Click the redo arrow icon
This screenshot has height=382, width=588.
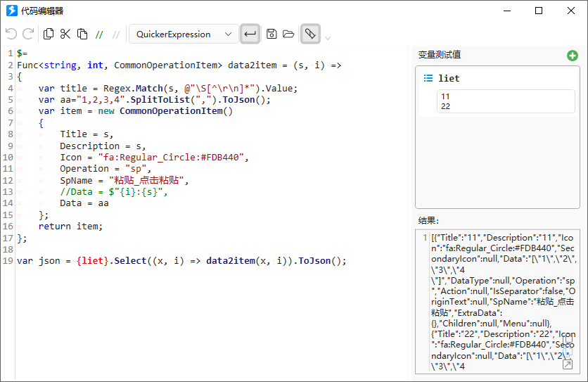pyautogui.click(x=28, y=34)
